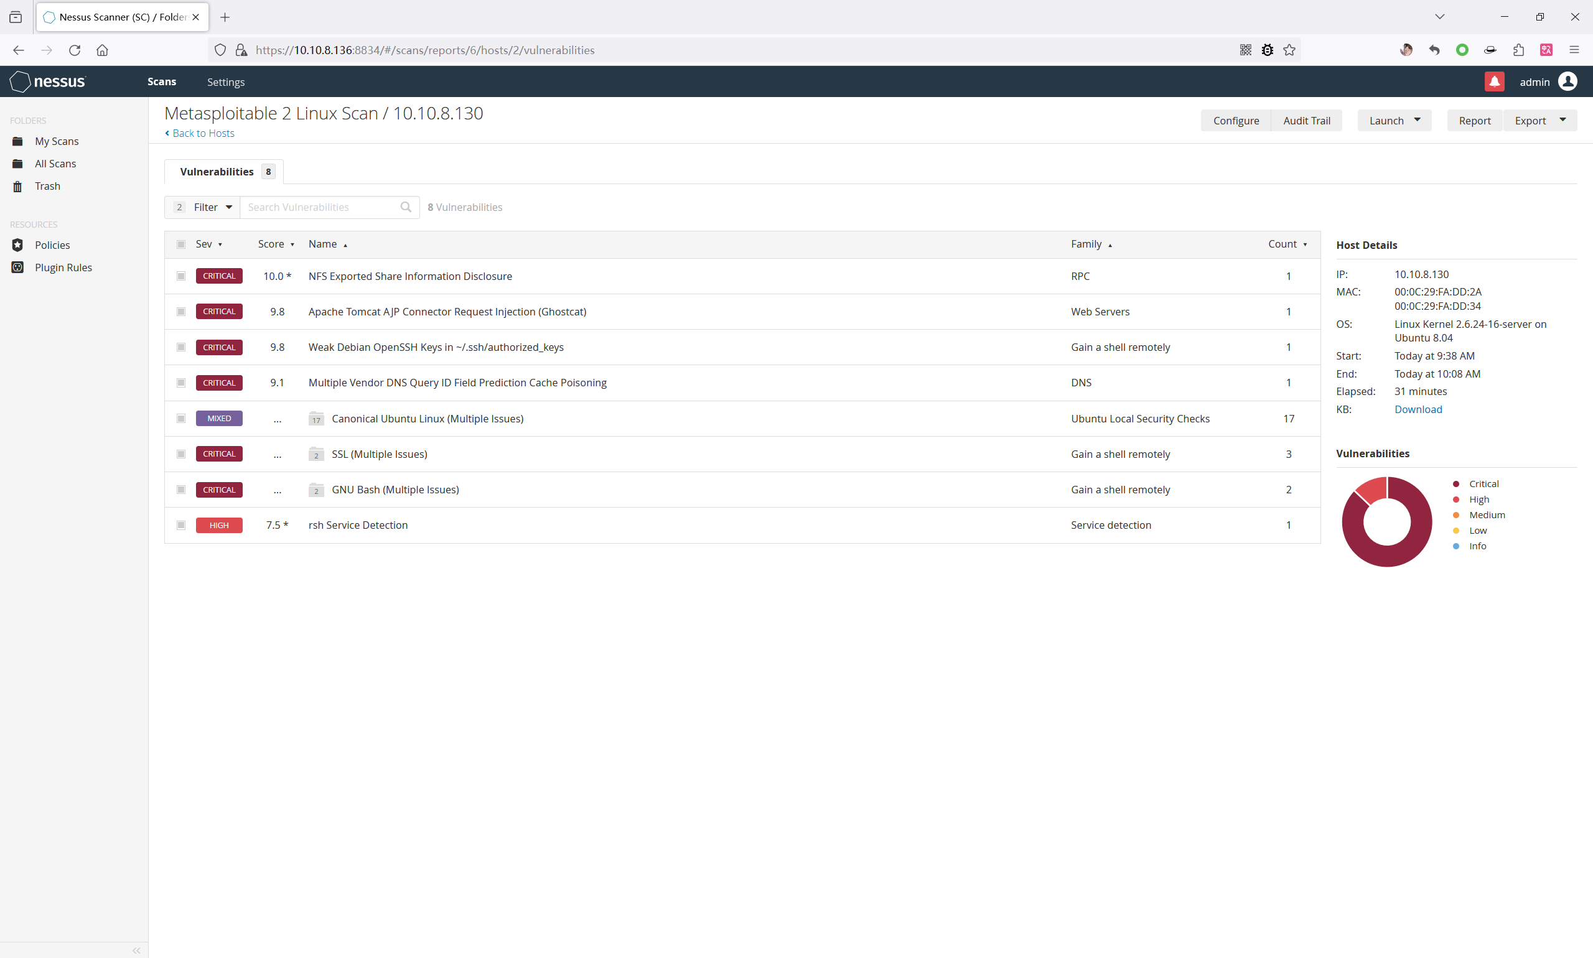Sort the table by Score column

click(x=276, y=244)
